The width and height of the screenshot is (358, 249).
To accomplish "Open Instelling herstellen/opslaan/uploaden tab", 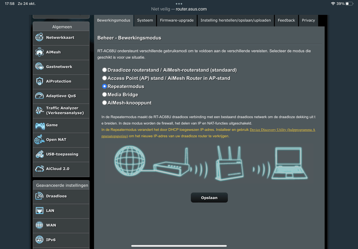I will point(236,20).
